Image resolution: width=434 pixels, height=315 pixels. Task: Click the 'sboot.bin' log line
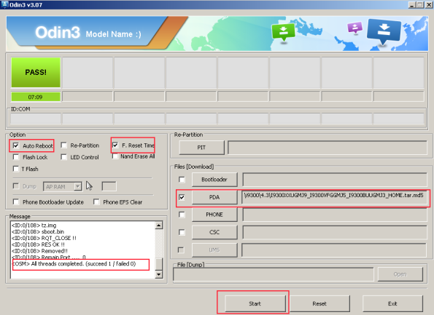38,231
